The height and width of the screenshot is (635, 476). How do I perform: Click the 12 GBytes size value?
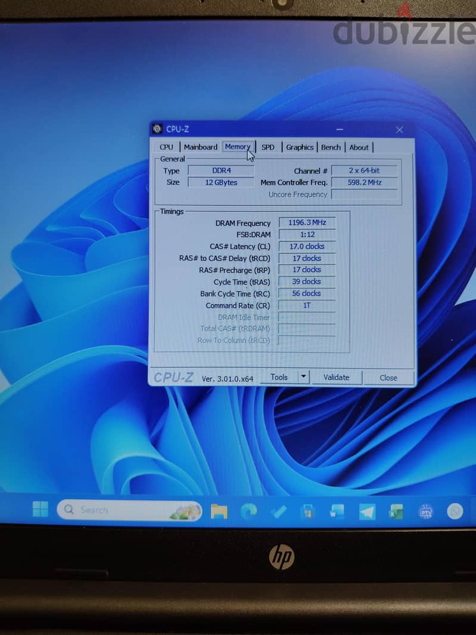221,182
